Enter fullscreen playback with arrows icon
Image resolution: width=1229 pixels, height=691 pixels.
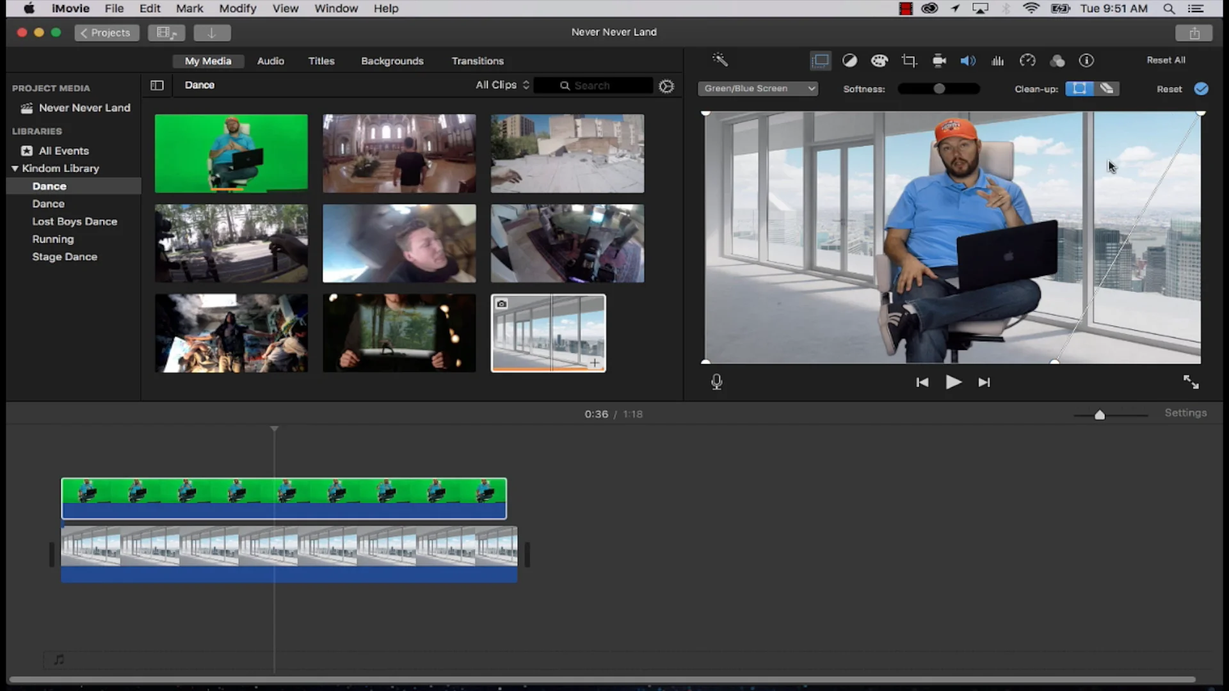[x=1191, y=382]
